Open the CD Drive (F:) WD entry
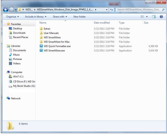The image size is (167, 136). (x=24, y=82)
